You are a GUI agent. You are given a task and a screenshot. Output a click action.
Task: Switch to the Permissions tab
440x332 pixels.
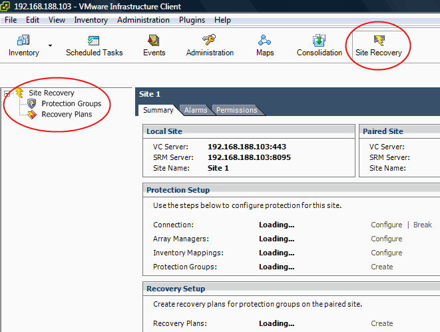pos(236,110)
